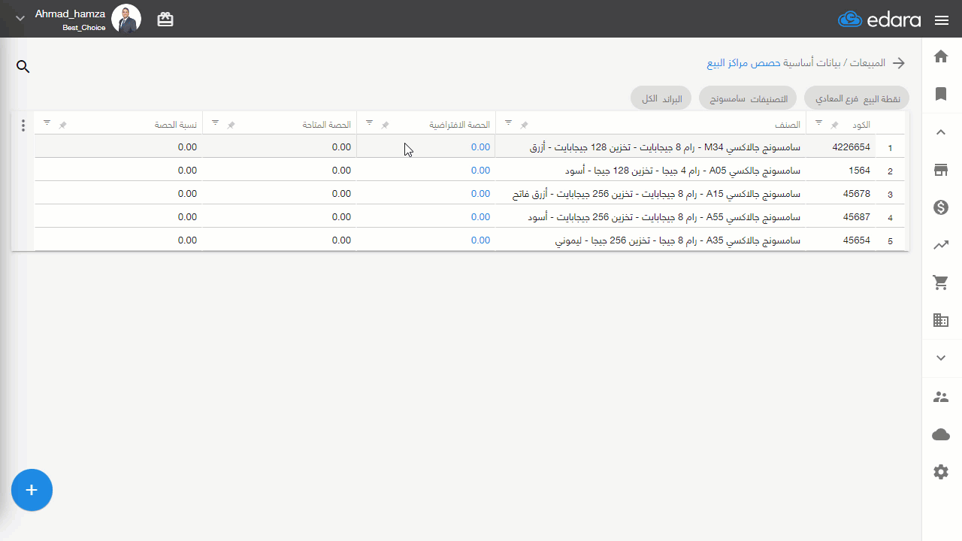
Task: Click the المبيعات breadcrumb link
Action: [867, 63]
